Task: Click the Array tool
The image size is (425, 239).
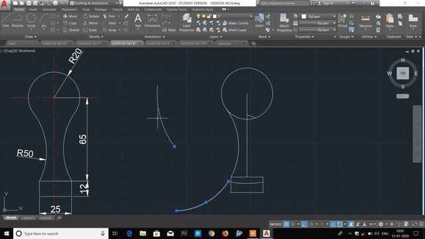Action: pos(110,30)
